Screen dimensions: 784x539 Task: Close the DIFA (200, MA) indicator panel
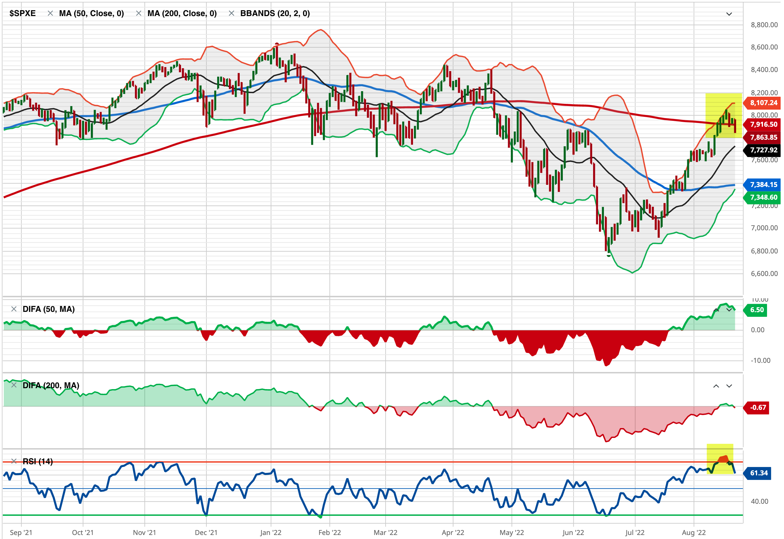[x=14, y=386]
